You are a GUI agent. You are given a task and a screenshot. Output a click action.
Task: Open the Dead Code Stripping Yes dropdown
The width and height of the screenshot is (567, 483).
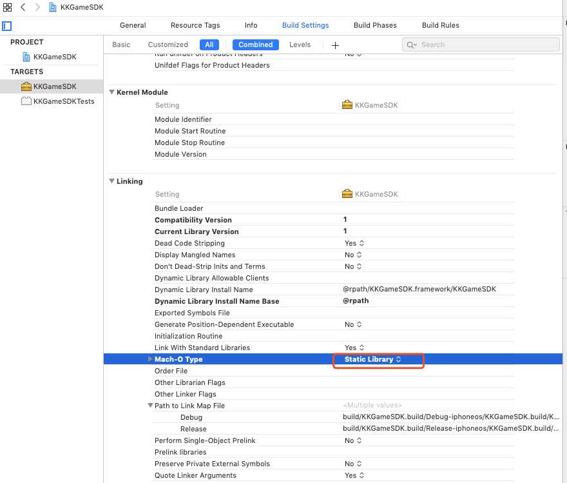point(354,243)
